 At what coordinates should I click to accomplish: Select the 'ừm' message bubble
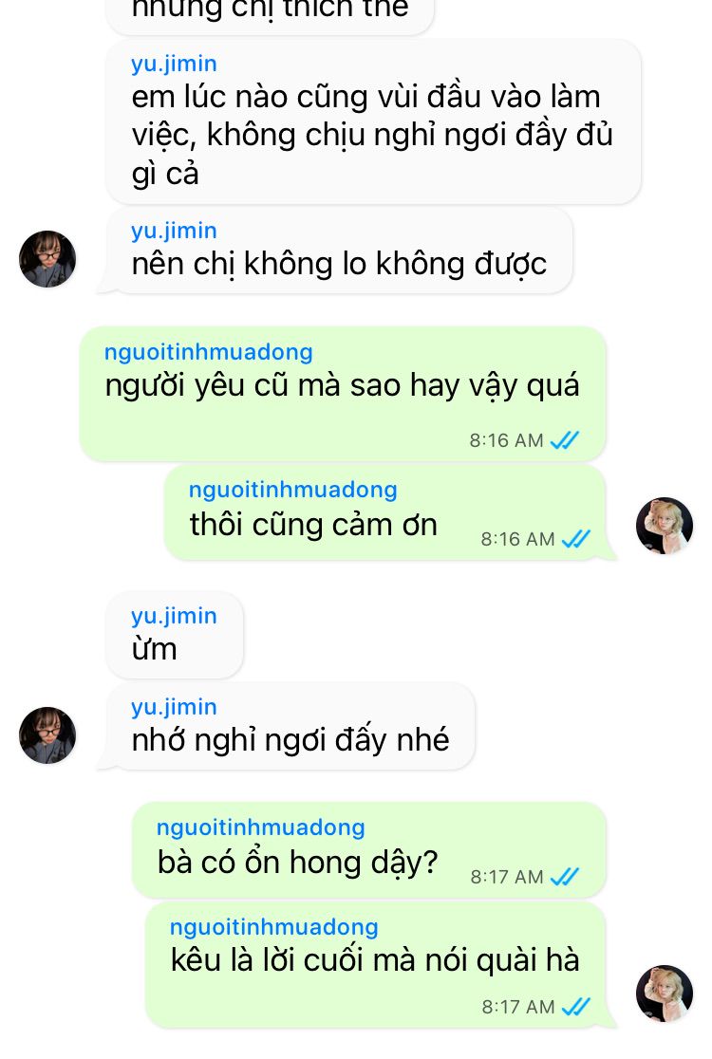pos(175,635)
